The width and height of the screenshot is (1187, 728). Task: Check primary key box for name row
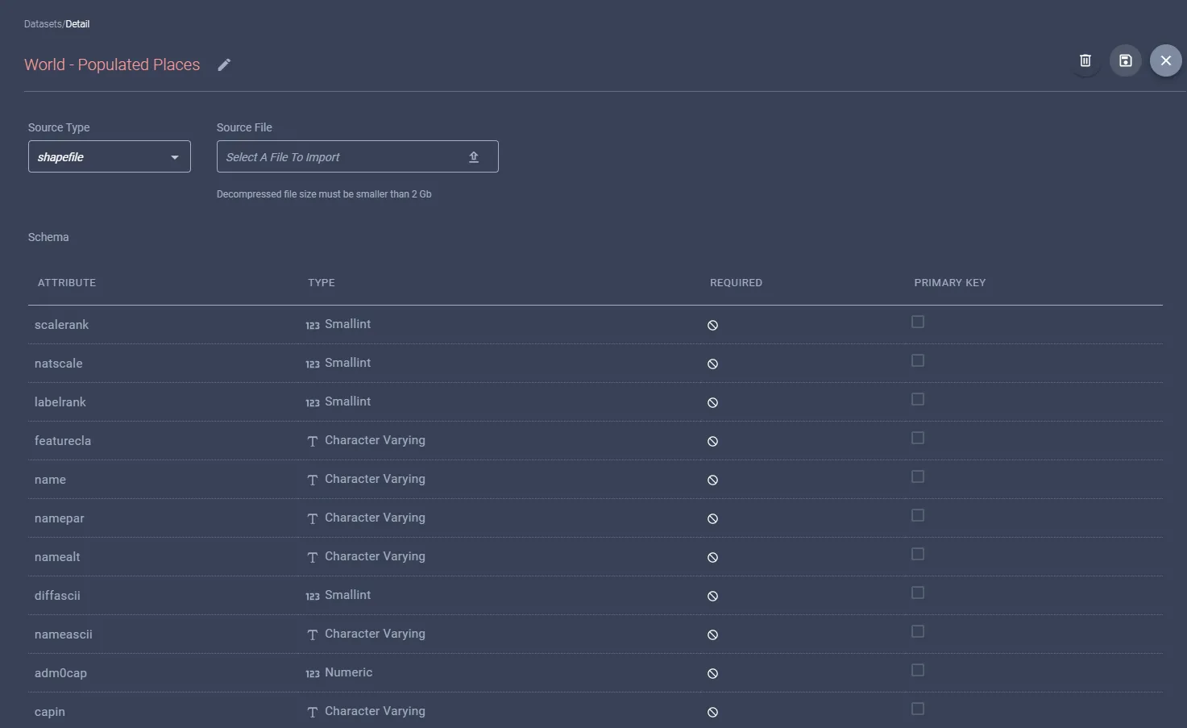click(918, 476)
